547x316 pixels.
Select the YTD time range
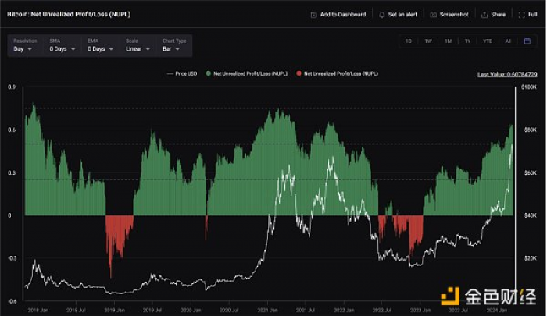coord(488,41)
